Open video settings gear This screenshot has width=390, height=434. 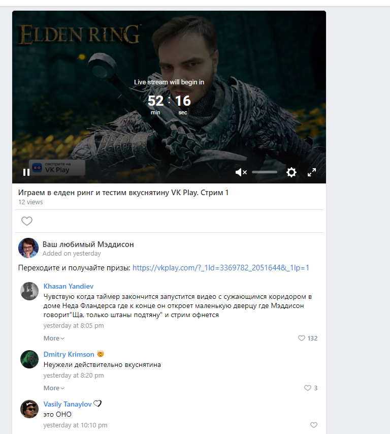291,172
